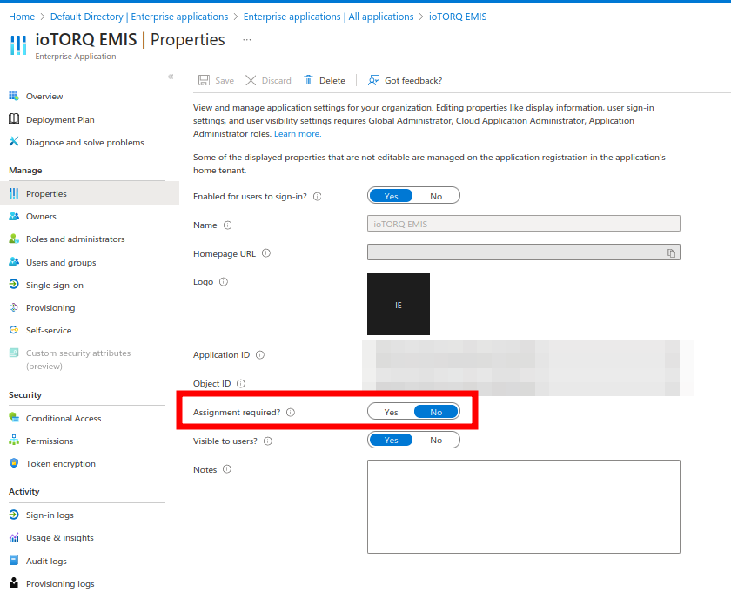Go to Home breadcrumb link

click(22, 17)
